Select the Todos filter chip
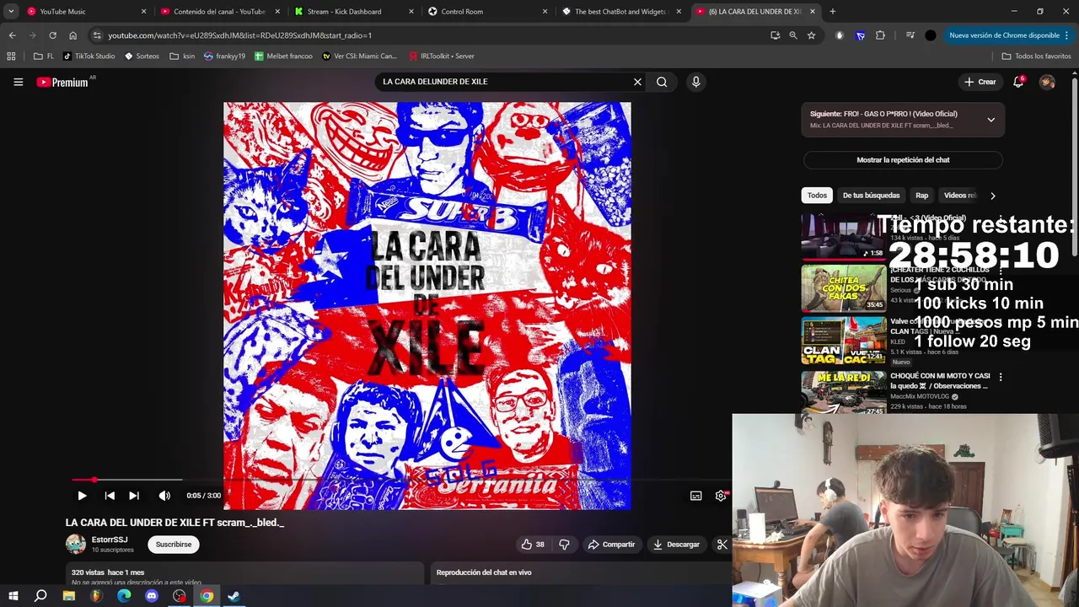 point(817,196)
